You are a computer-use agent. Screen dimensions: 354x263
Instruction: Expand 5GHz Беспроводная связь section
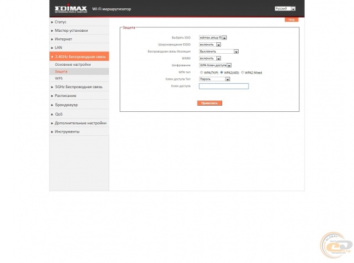pos(79,87)
